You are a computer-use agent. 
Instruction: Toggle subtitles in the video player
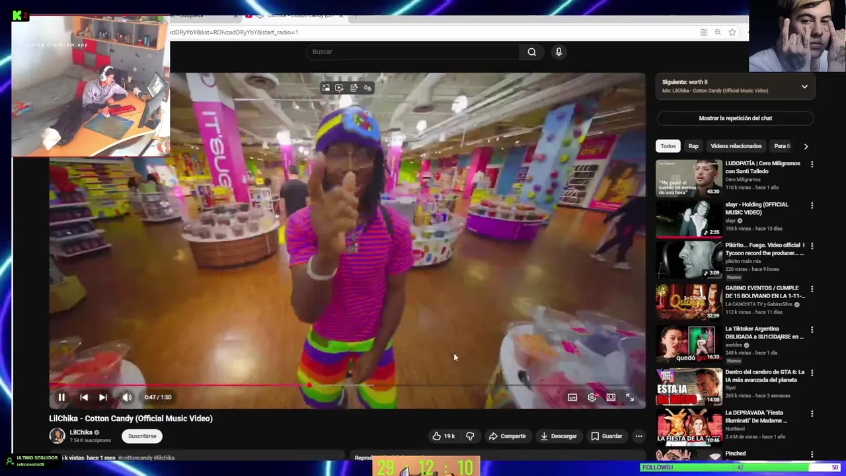pyautogui.click(x=572, y=397)
